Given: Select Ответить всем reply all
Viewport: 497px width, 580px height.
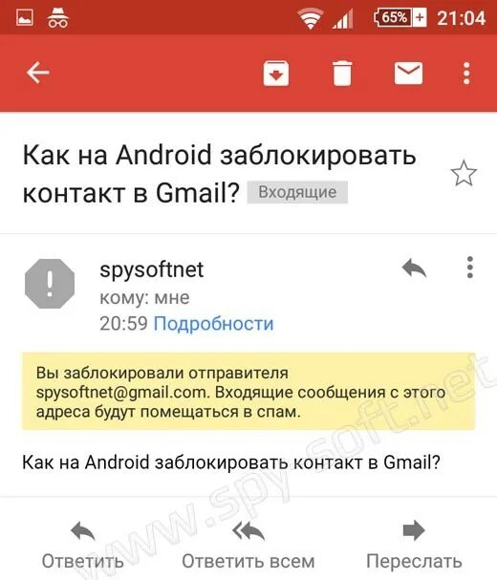Looking at the screenshot, I should tap(248, 546).
